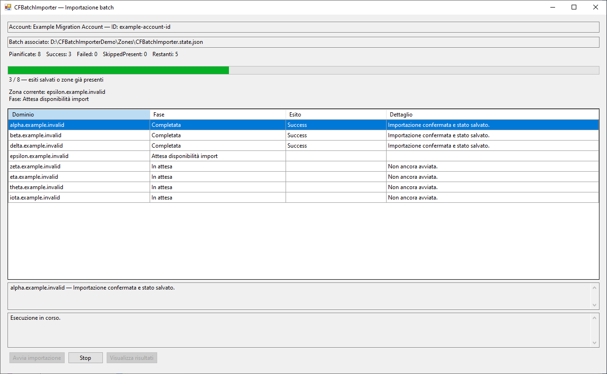Image resolution: width=607 pixels, height=374 pixels.
Task: Select the beta.example.invalid row
Action: click(x=303, y=135)
